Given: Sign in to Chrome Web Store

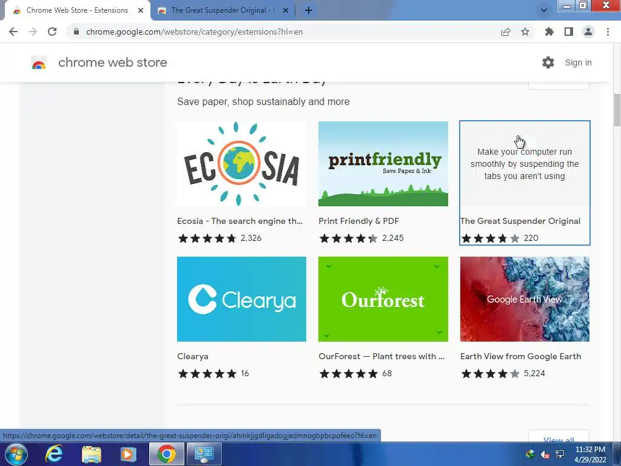Looking at the screenshot, I should coord(578,62).
